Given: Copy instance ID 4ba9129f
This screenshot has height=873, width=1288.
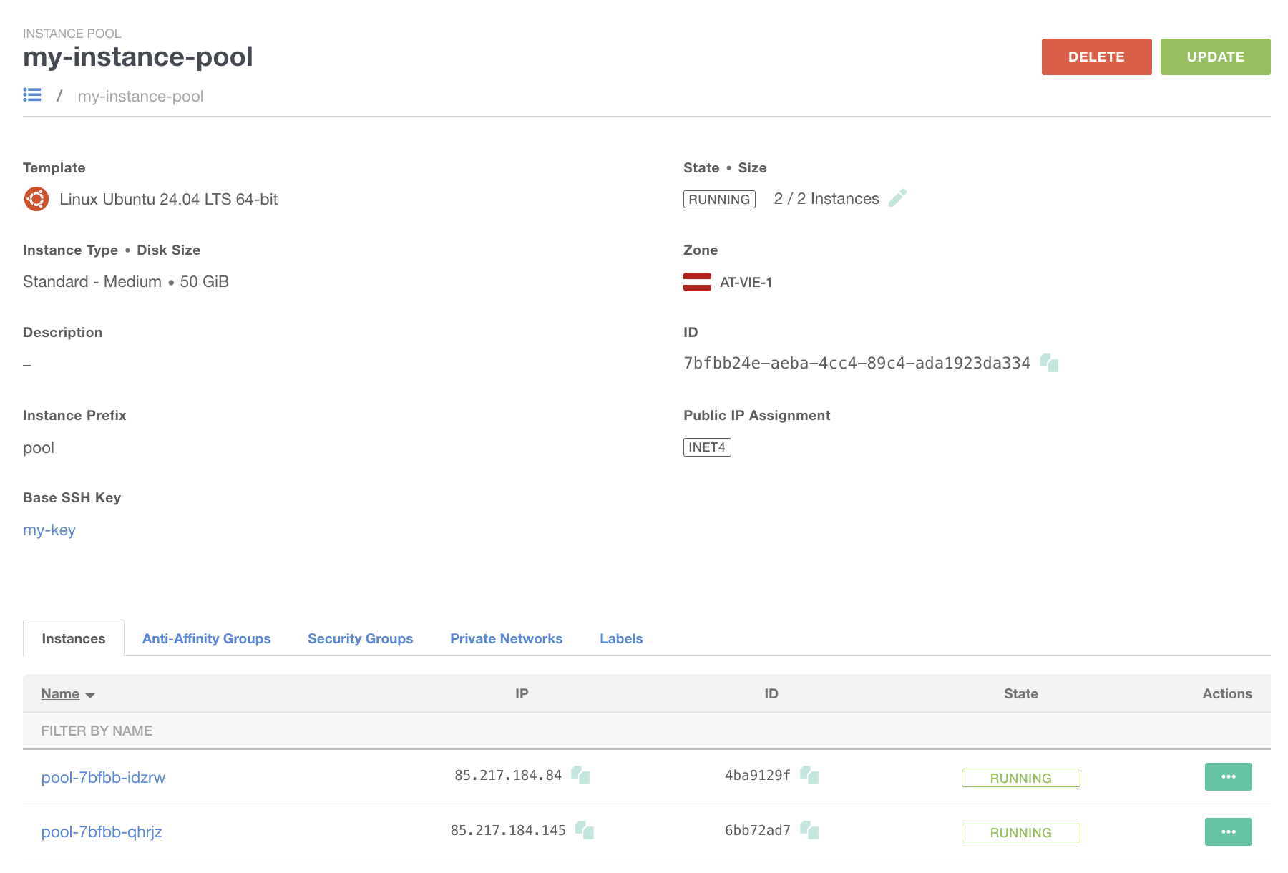Looking at the screenshot, I should [x=809, y=775].
